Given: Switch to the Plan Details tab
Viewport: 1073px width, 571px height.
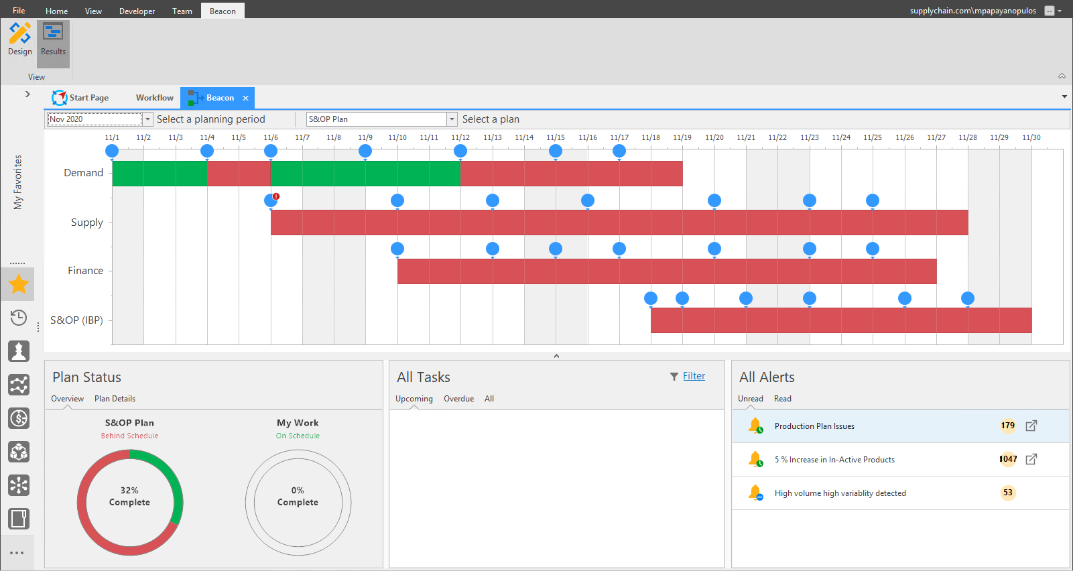Looking at the screenshot, I should tap(115, 399).
